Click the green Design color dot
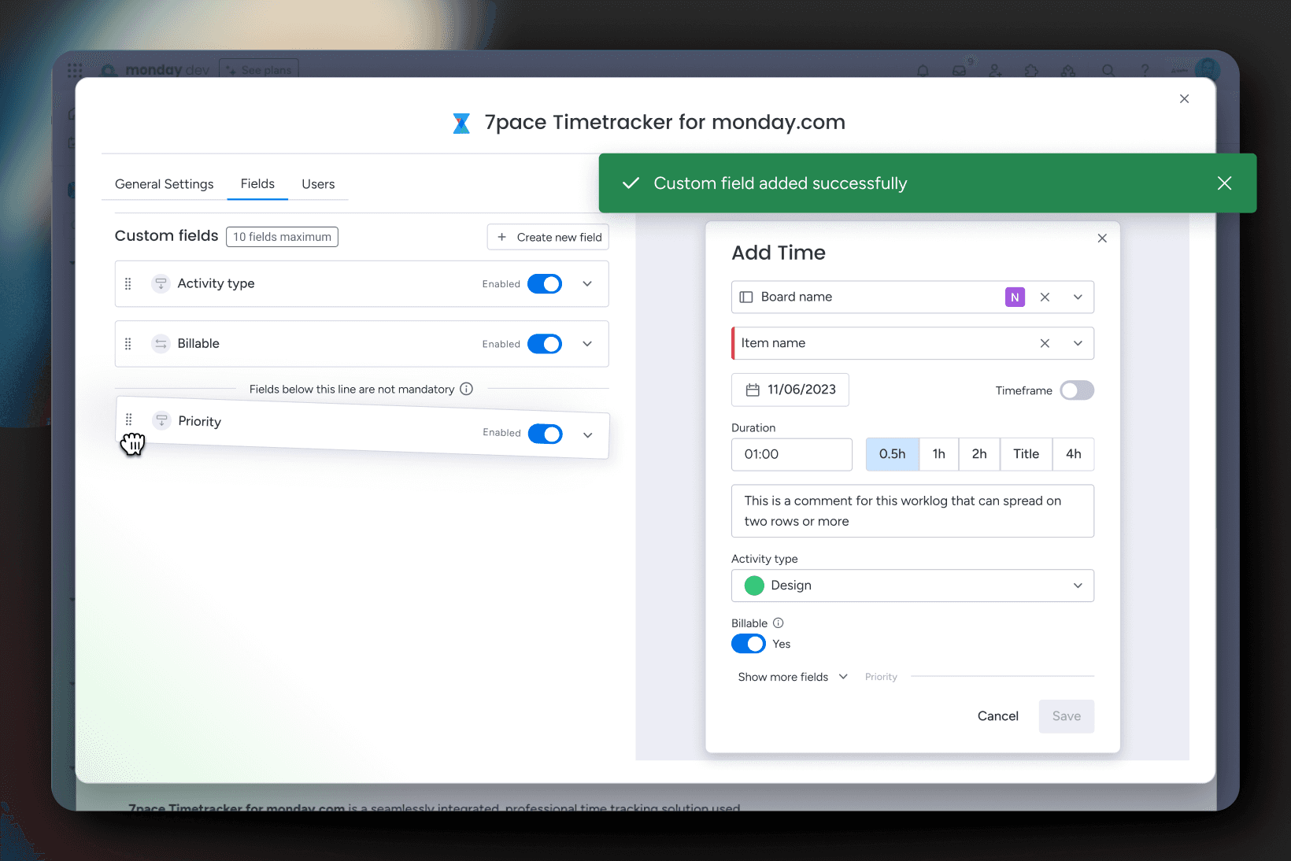The width and height of the screenshot is (1291, 861). click(x=754, y=586)
